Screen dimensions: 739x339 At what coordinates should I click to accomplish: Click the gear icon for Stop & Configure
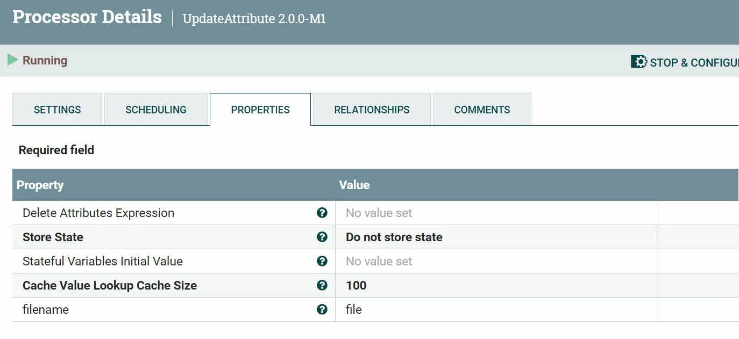(638, 62)
